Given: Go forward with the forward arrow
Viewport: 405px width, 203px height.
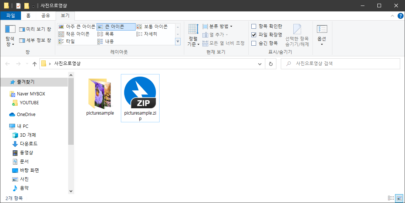Looking at the screenshot, I should (18, 64).
